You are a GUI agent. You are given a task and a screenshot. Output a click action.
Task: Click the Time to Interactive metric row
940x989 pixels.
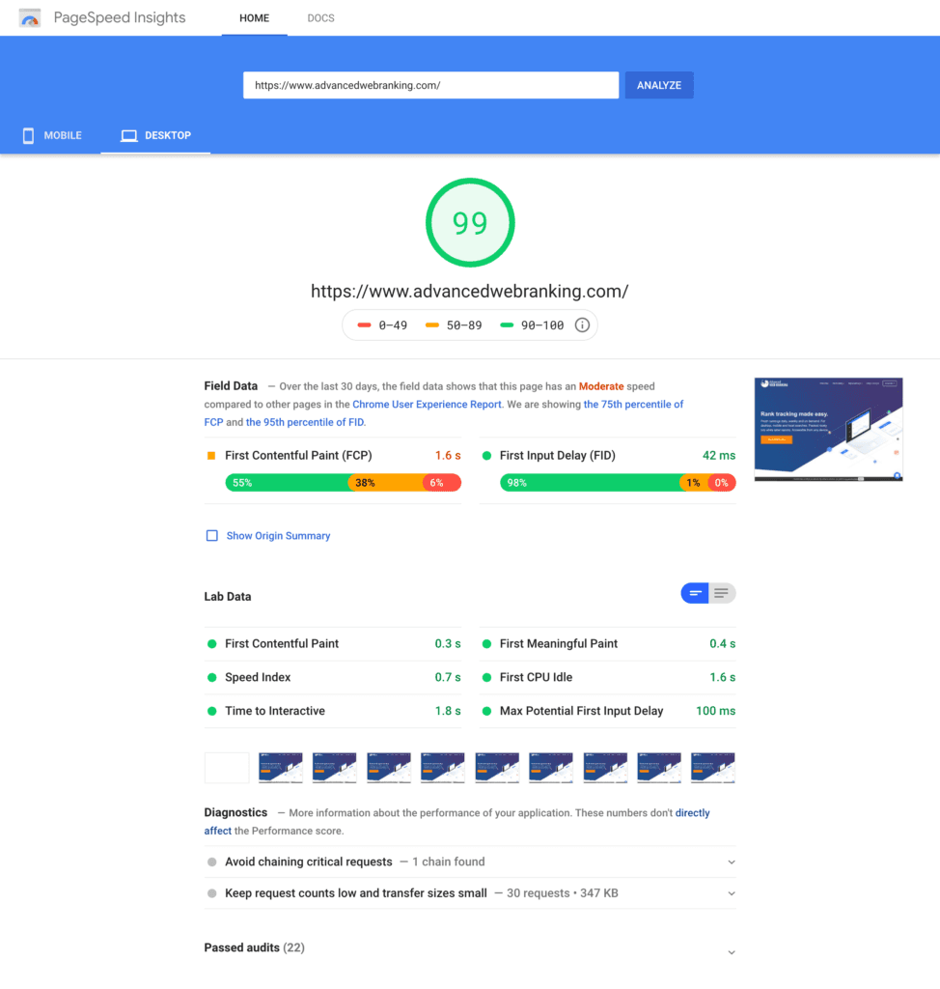(333, 711)
